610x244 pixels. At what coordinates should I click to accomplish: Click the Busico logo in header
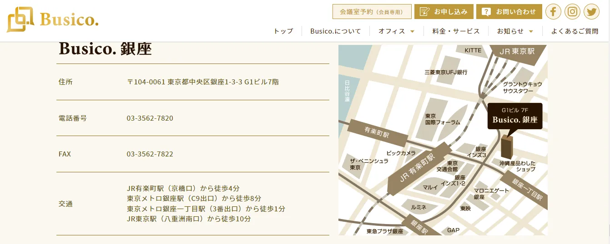coord(53,20)
